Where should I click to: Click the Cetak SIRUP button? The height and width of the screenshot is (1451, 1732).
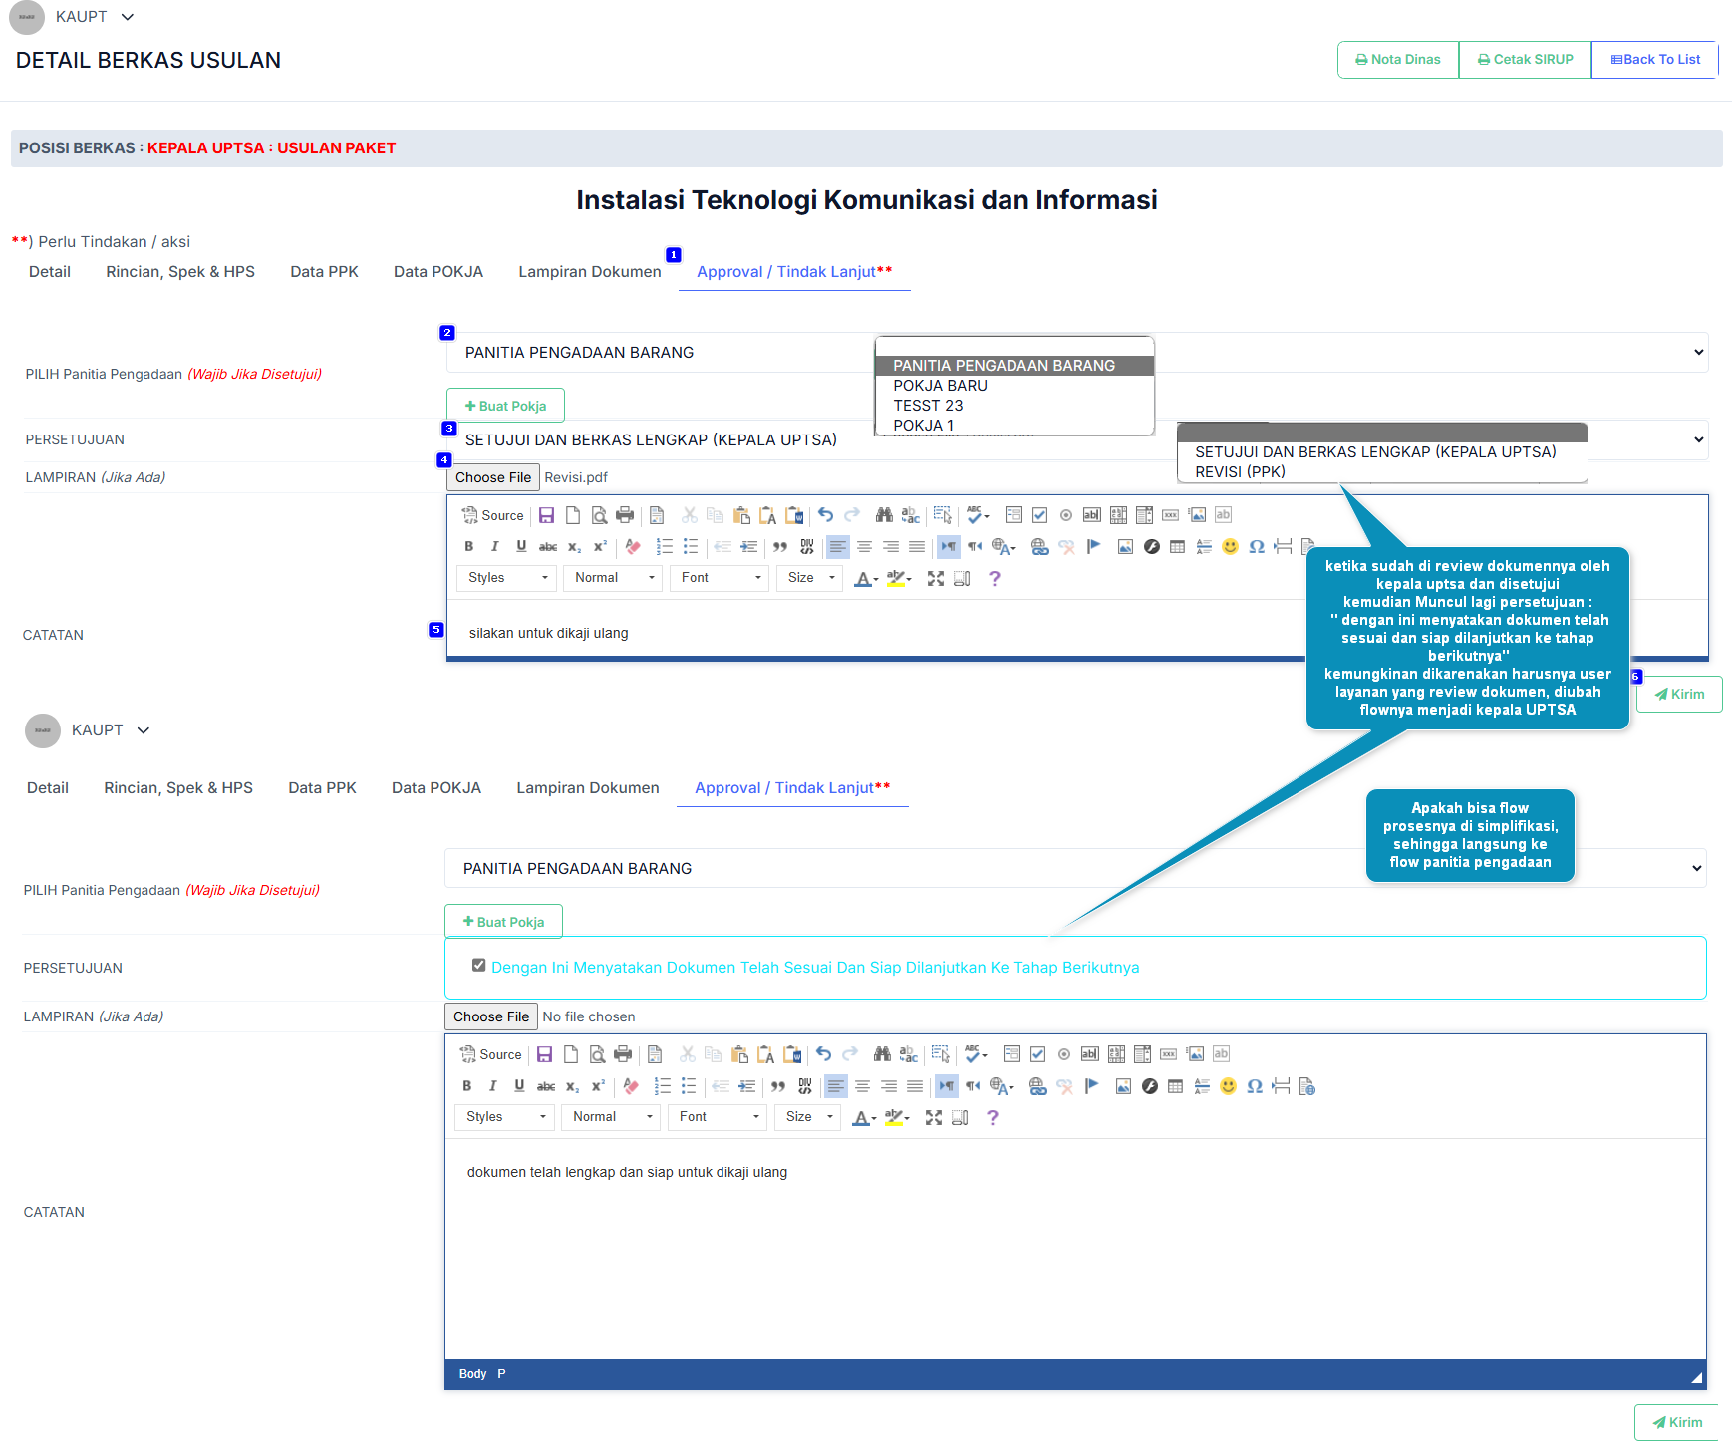[1525, 60]
